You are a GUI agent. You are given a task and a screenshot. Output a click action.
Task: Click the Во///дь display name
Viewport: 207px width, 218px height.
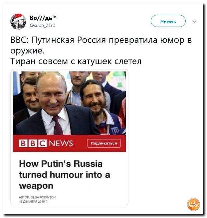[x=43, y=18]
